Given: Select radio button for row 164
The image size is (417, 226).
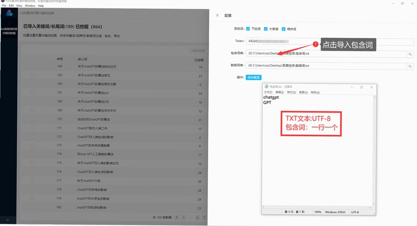Looking at the screenshot, I should tap(33, 66).
